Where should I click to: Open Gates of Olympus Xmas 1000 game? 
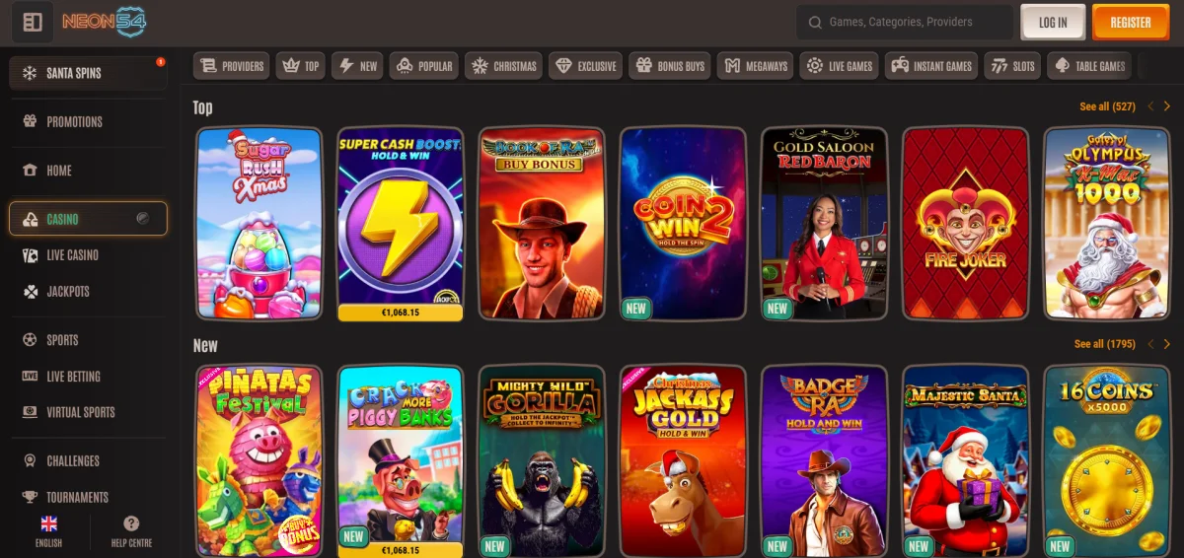coord(1107,224)
